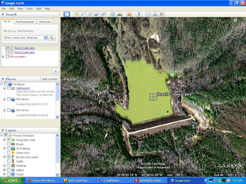Click the Sightseeing link in Places

pyautogui.click(x=23, y=88)
